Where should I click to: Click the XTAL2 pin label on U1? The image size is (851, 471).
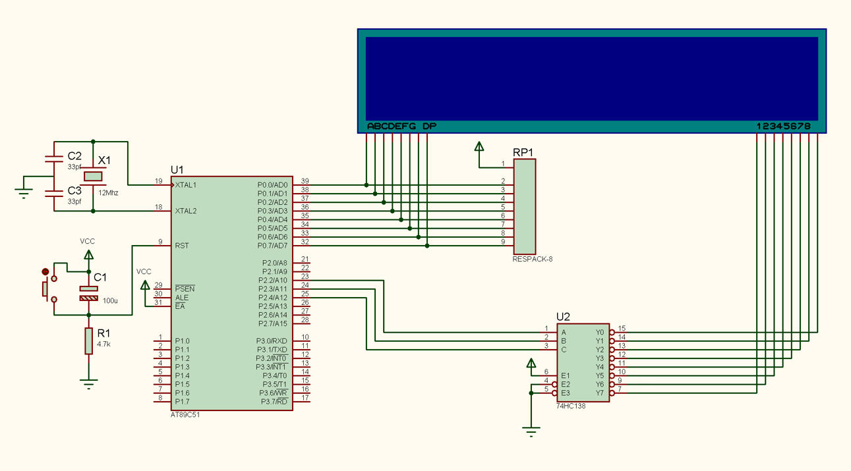[x=186, y=211]
